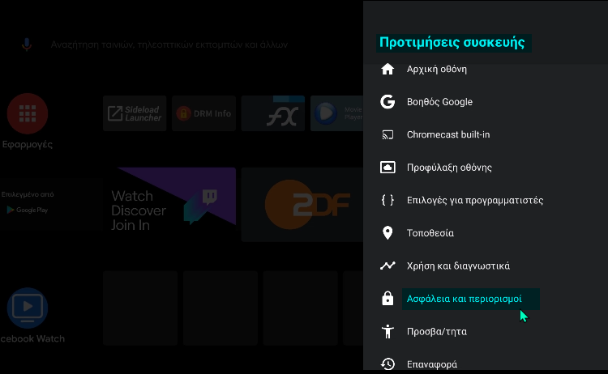Open ZDF featured card

302,205
